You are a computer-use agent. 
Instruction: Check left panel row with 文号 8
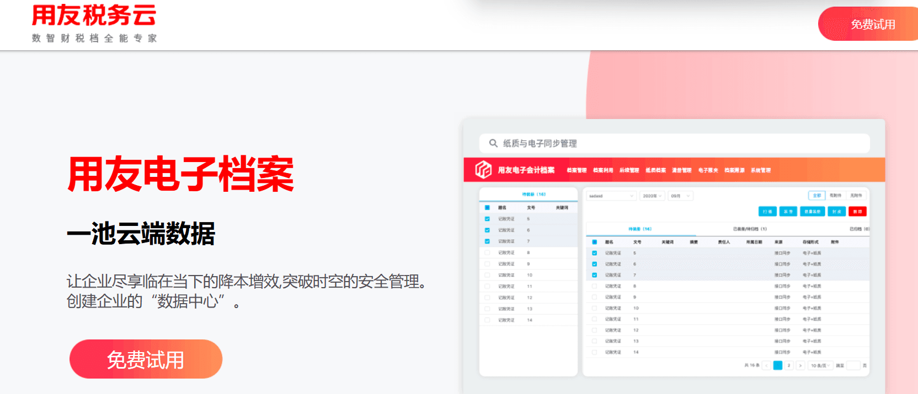487,252
